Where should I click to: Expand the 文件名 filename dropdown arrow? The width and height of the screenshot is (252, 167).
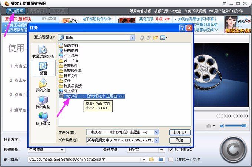point(157,132)
